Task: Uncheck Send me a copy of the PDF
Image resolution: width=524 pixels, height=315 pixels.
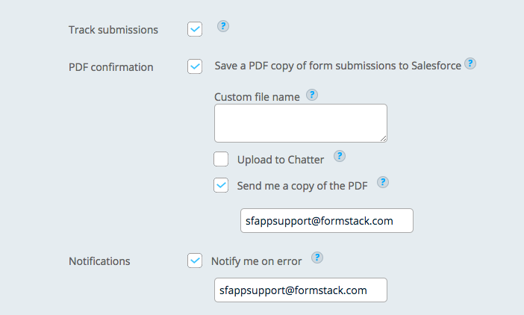Action: click(221, 185)
